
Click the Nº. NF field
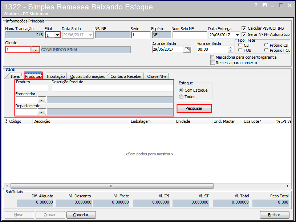[113, 35]
